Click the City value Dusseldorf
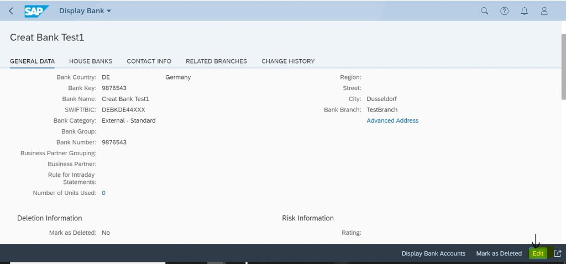The height and width of the screenshot is (264, 566). click(381, 99)
